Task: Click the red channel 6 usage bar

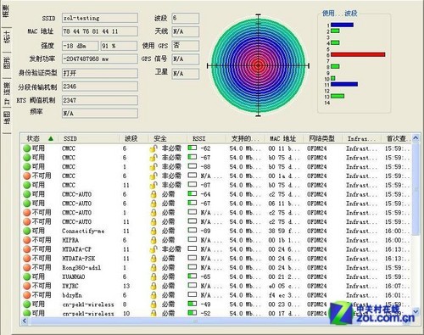Action: click(x=358, y=54)
